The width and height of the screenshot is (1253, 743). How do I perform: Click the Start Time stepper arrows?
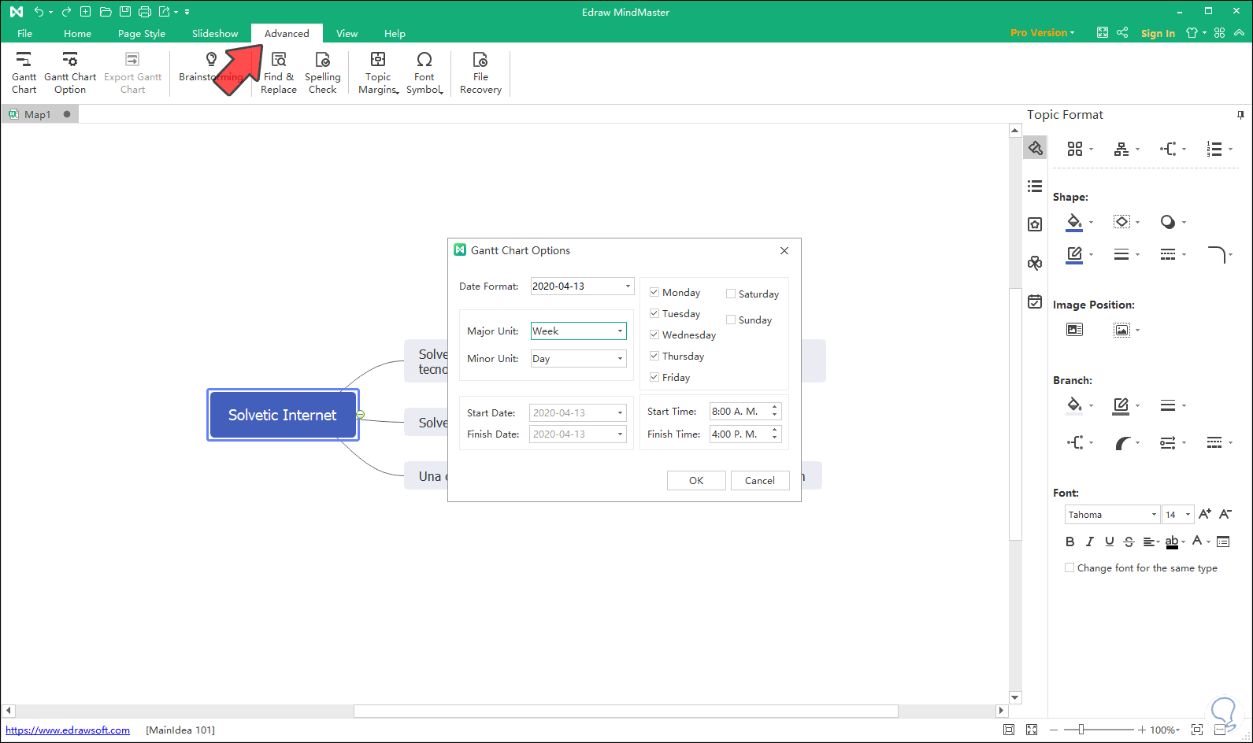[x=775, y=411]
